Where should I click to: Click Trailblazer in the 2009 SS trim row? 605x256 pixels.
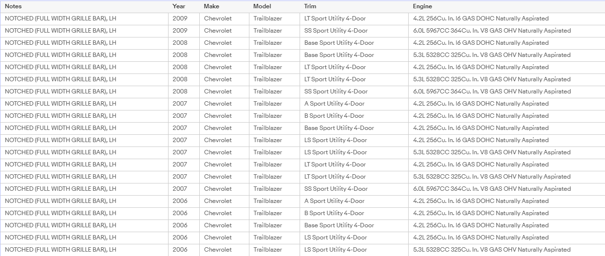tap(267, 31)
